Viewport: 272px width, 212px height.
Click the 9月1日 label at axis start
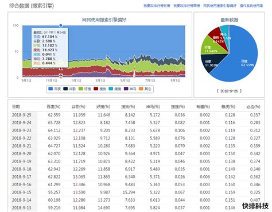click(x=26, y=80)
